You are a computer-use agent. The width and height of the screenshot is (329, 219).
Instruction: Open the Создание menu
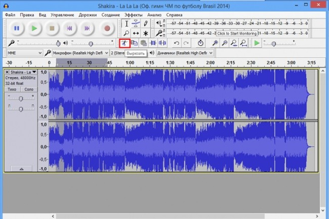coord(111,15)
